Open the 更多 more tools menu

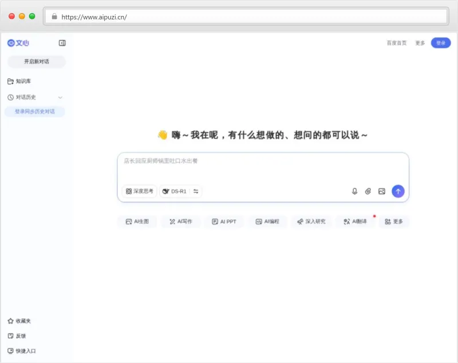pyautogui.click(x=394, y=222)
